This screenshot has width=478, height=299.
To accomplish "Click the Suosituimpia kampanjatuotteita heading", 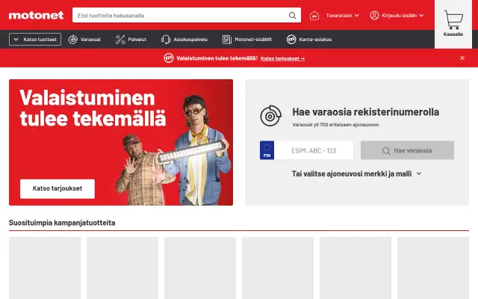I will pos(62,223).
